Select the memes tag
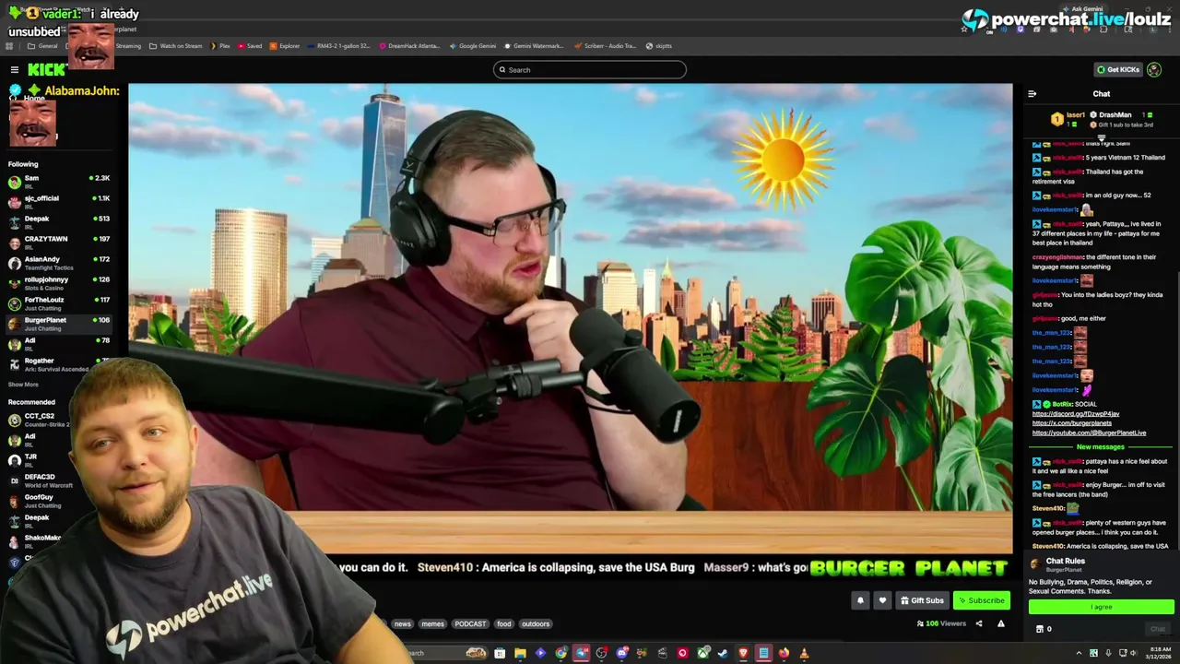Viewport: 1180px width, 664px height. click(432, 623)
